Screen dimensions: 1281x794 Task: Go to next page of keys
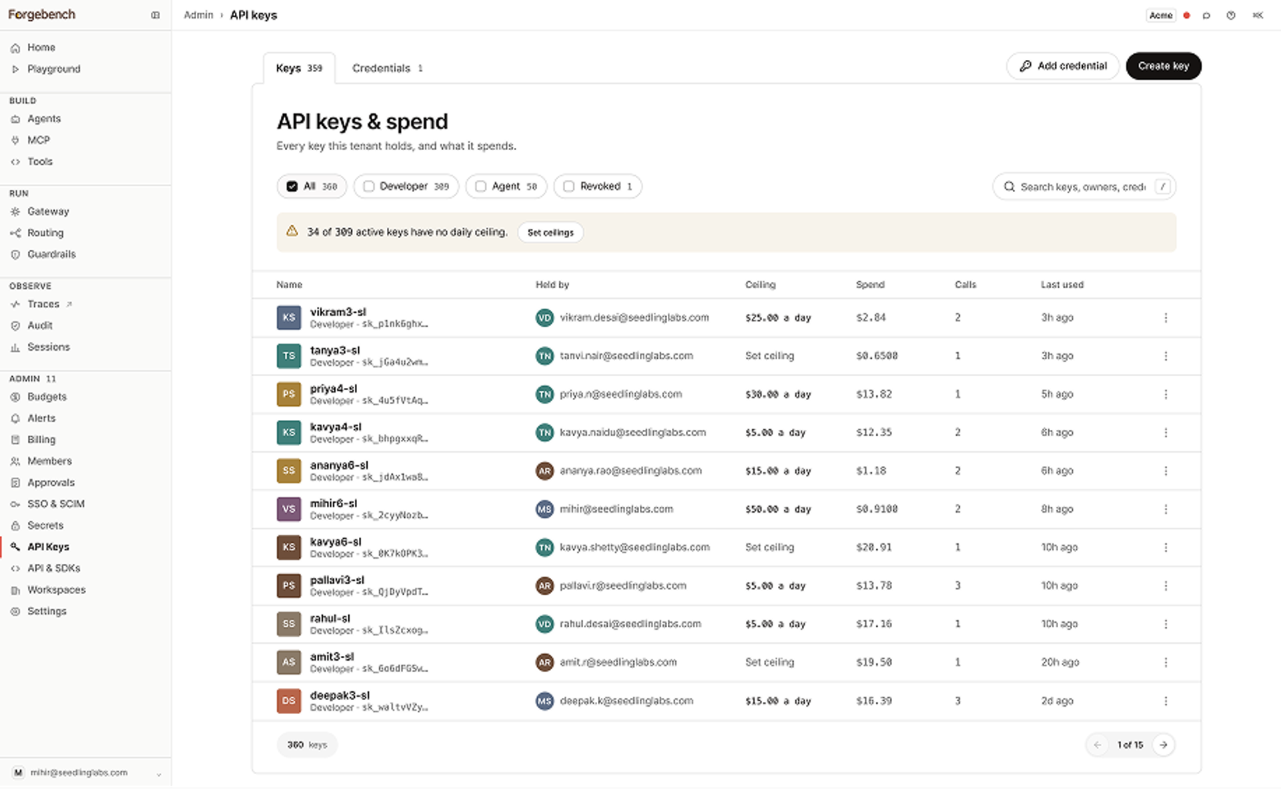1164,745
